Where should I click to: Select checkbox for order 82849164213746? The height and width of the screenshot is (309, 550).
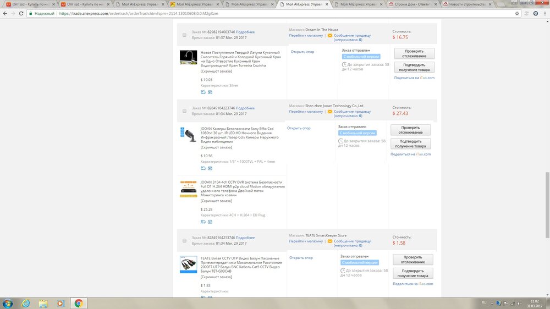184,241
